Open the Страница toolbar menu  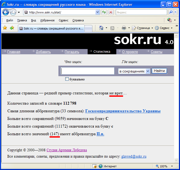pyautogui.click(x=142, y=28)
